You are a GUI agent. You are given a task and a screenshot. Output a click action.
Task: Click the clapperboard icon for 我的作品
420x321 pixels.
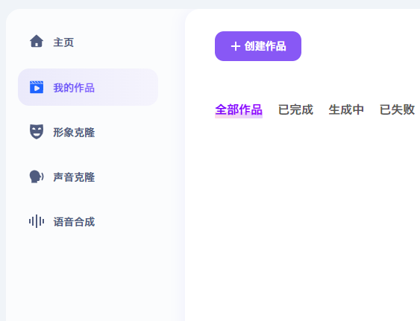[37, 87]
